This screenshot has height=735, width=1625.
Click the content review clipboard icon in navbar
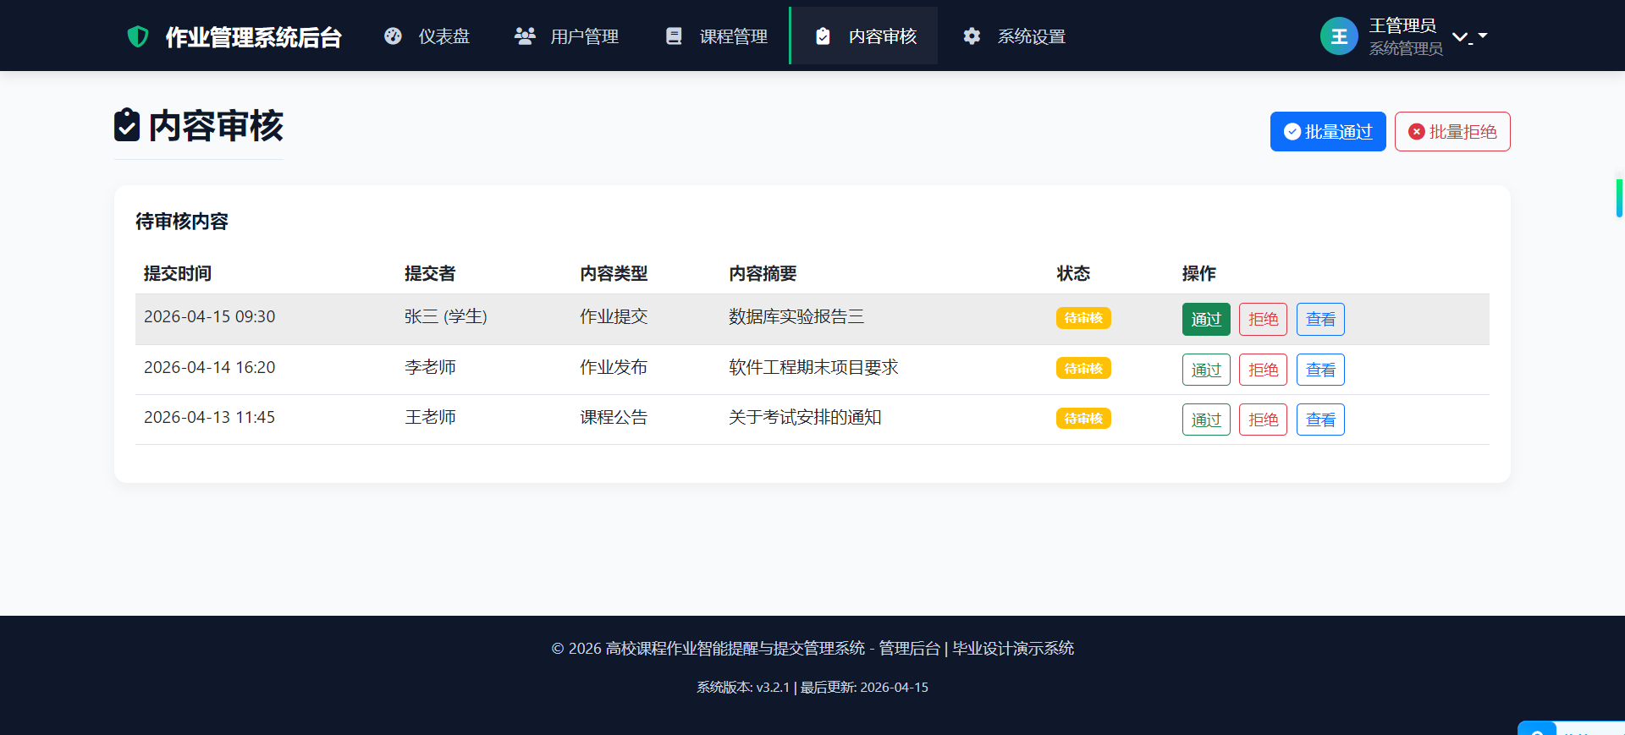click(823, 36)
